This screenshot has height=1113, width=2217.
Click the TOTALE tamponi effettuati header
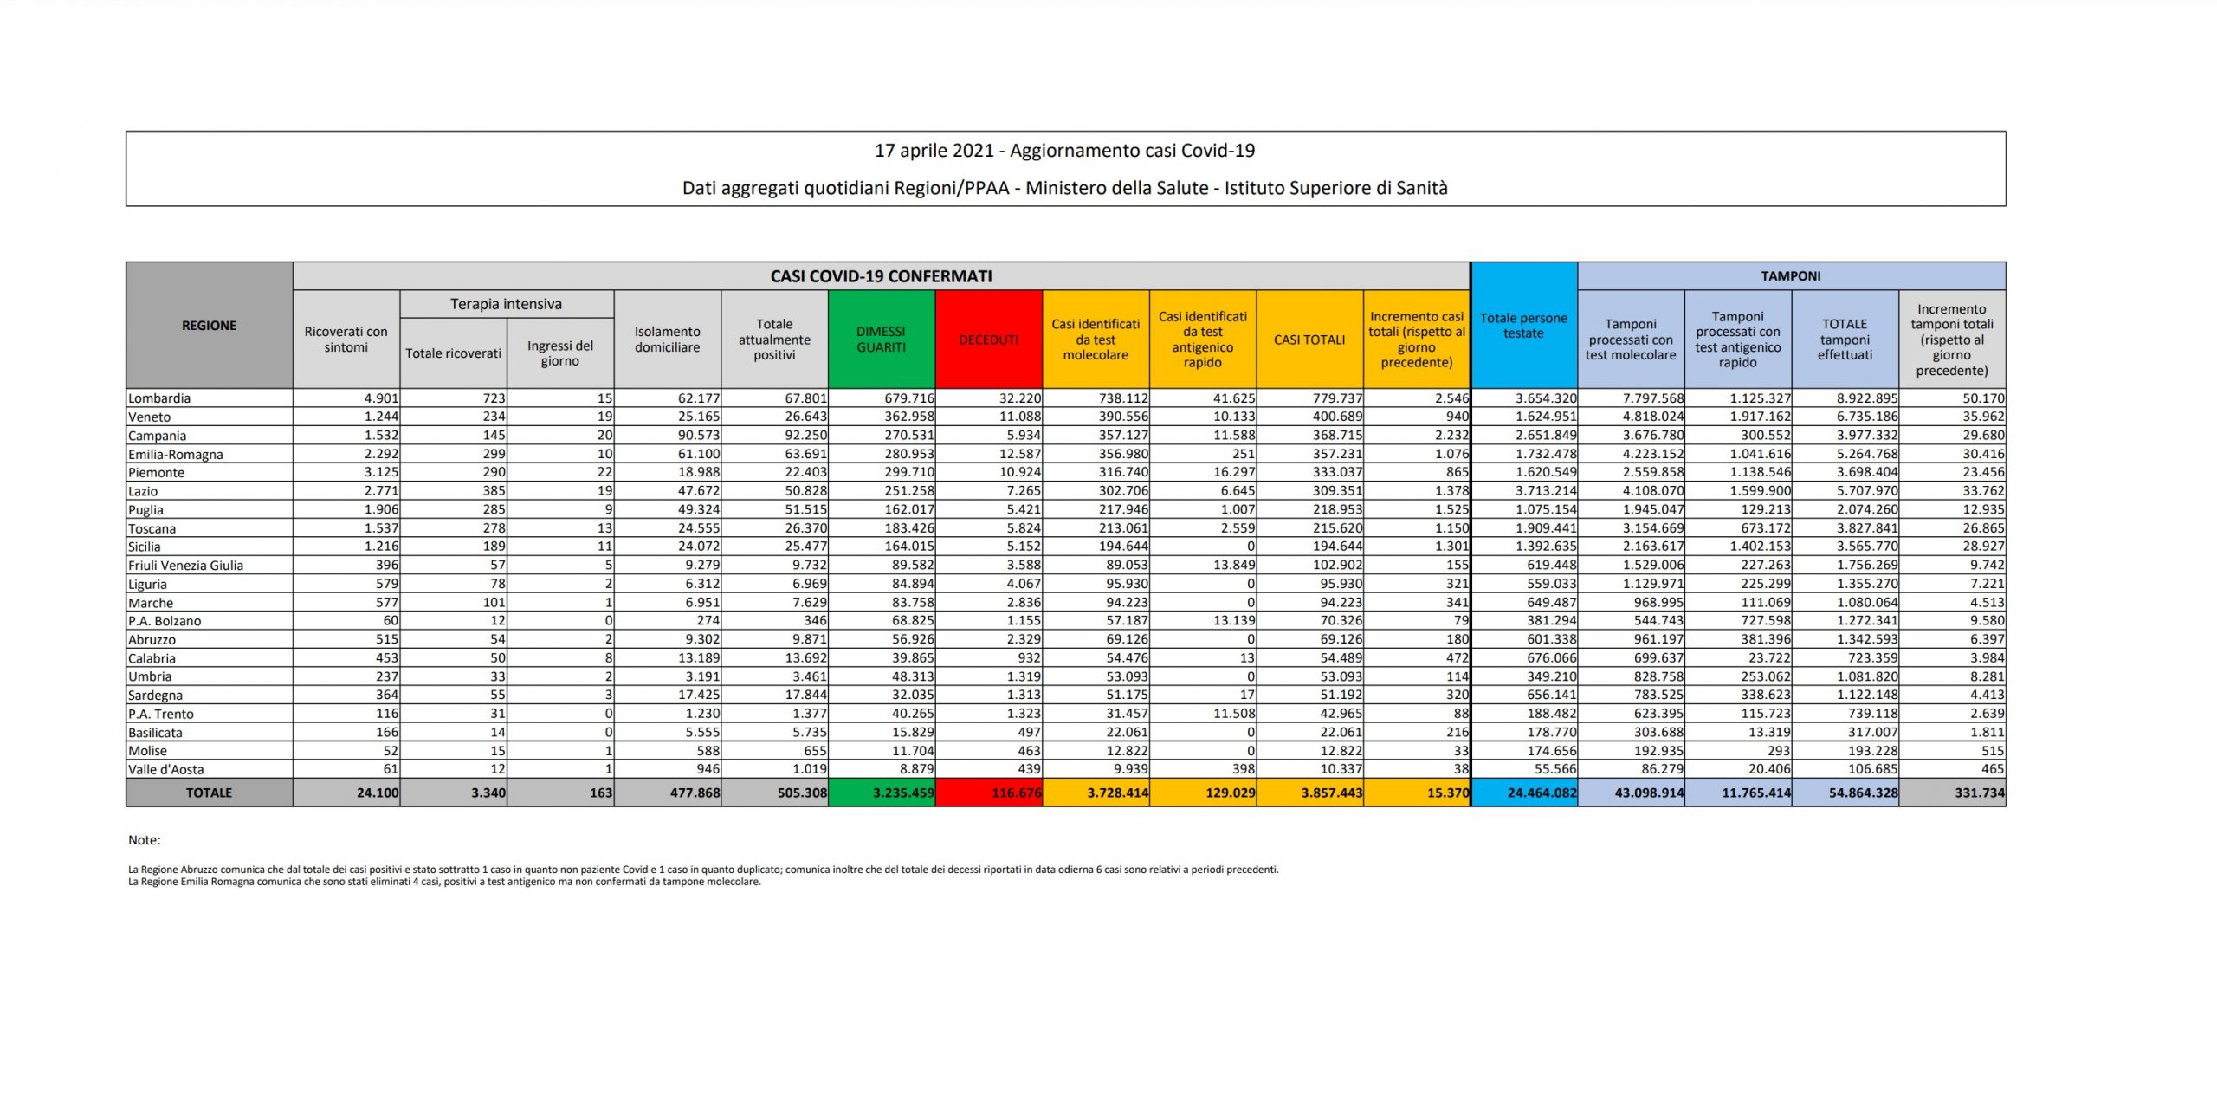(x=1845, y=340)
